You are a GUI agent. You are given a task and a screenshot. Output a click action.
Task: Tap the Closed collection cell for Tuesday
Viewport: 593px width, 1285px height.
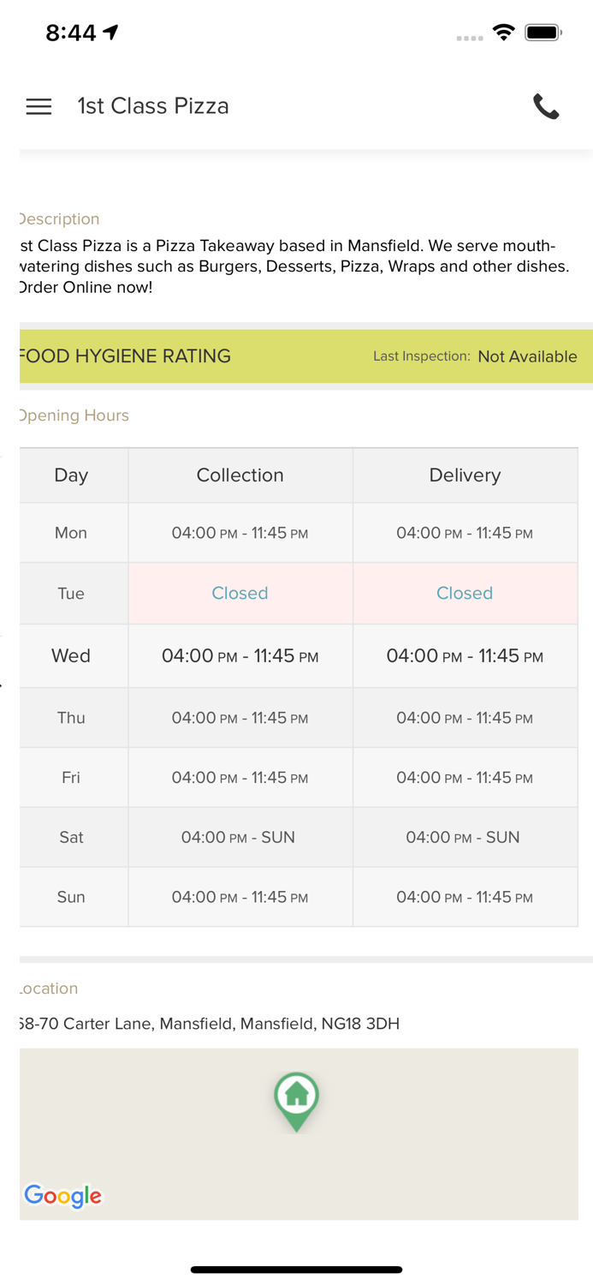(240, 593)
